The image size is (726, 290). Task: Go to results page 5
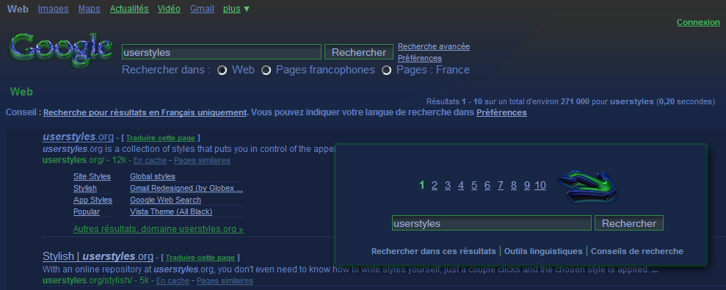(474, 186)
